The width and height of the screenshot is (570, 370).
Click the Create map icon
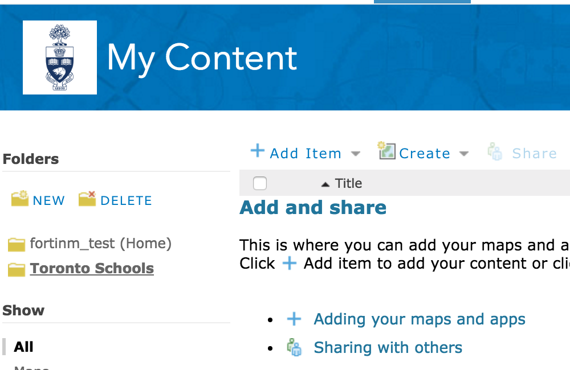386,151
